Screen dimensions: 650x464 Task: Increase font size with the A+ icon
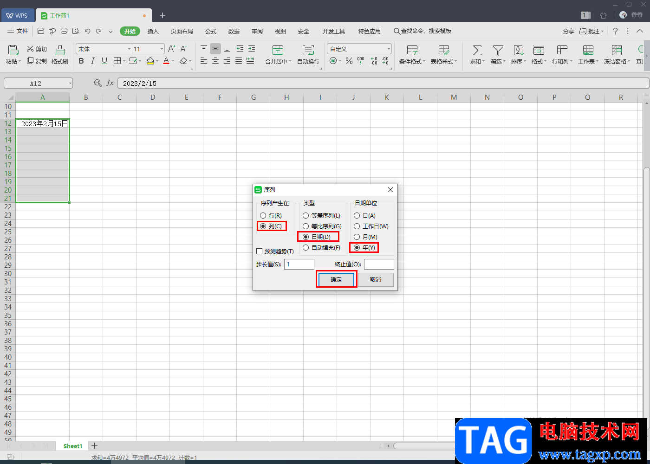pos(172,49)
